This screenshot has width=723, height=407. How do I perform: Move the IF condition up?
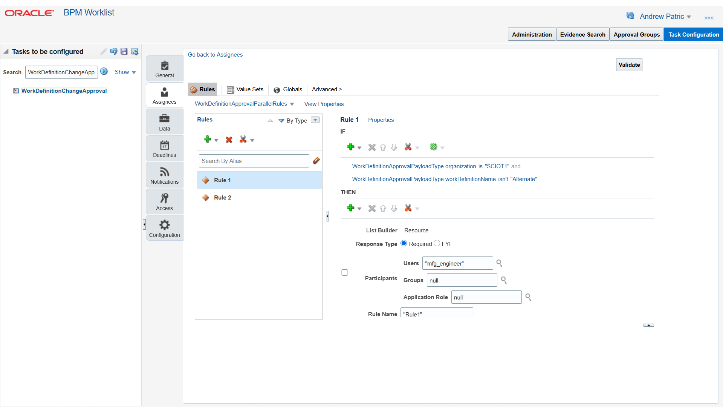[383, 147]
